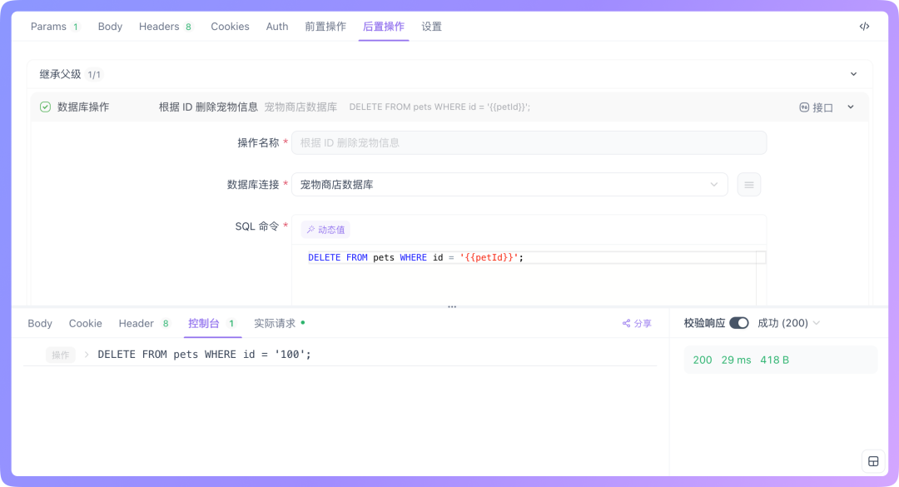Screen dimensions: 899x487
Task: Click the panel layout icon at bottom right
Action: tap(873, 460)
